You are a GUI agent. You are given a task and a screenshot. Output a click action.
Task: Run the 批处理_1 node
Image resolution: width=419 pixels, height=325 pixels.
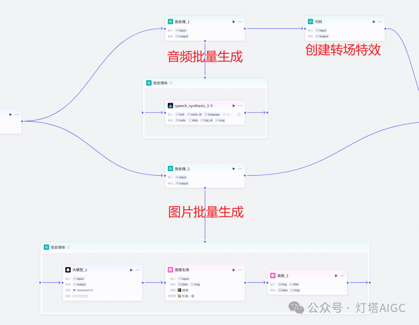[x=234, y=22]
